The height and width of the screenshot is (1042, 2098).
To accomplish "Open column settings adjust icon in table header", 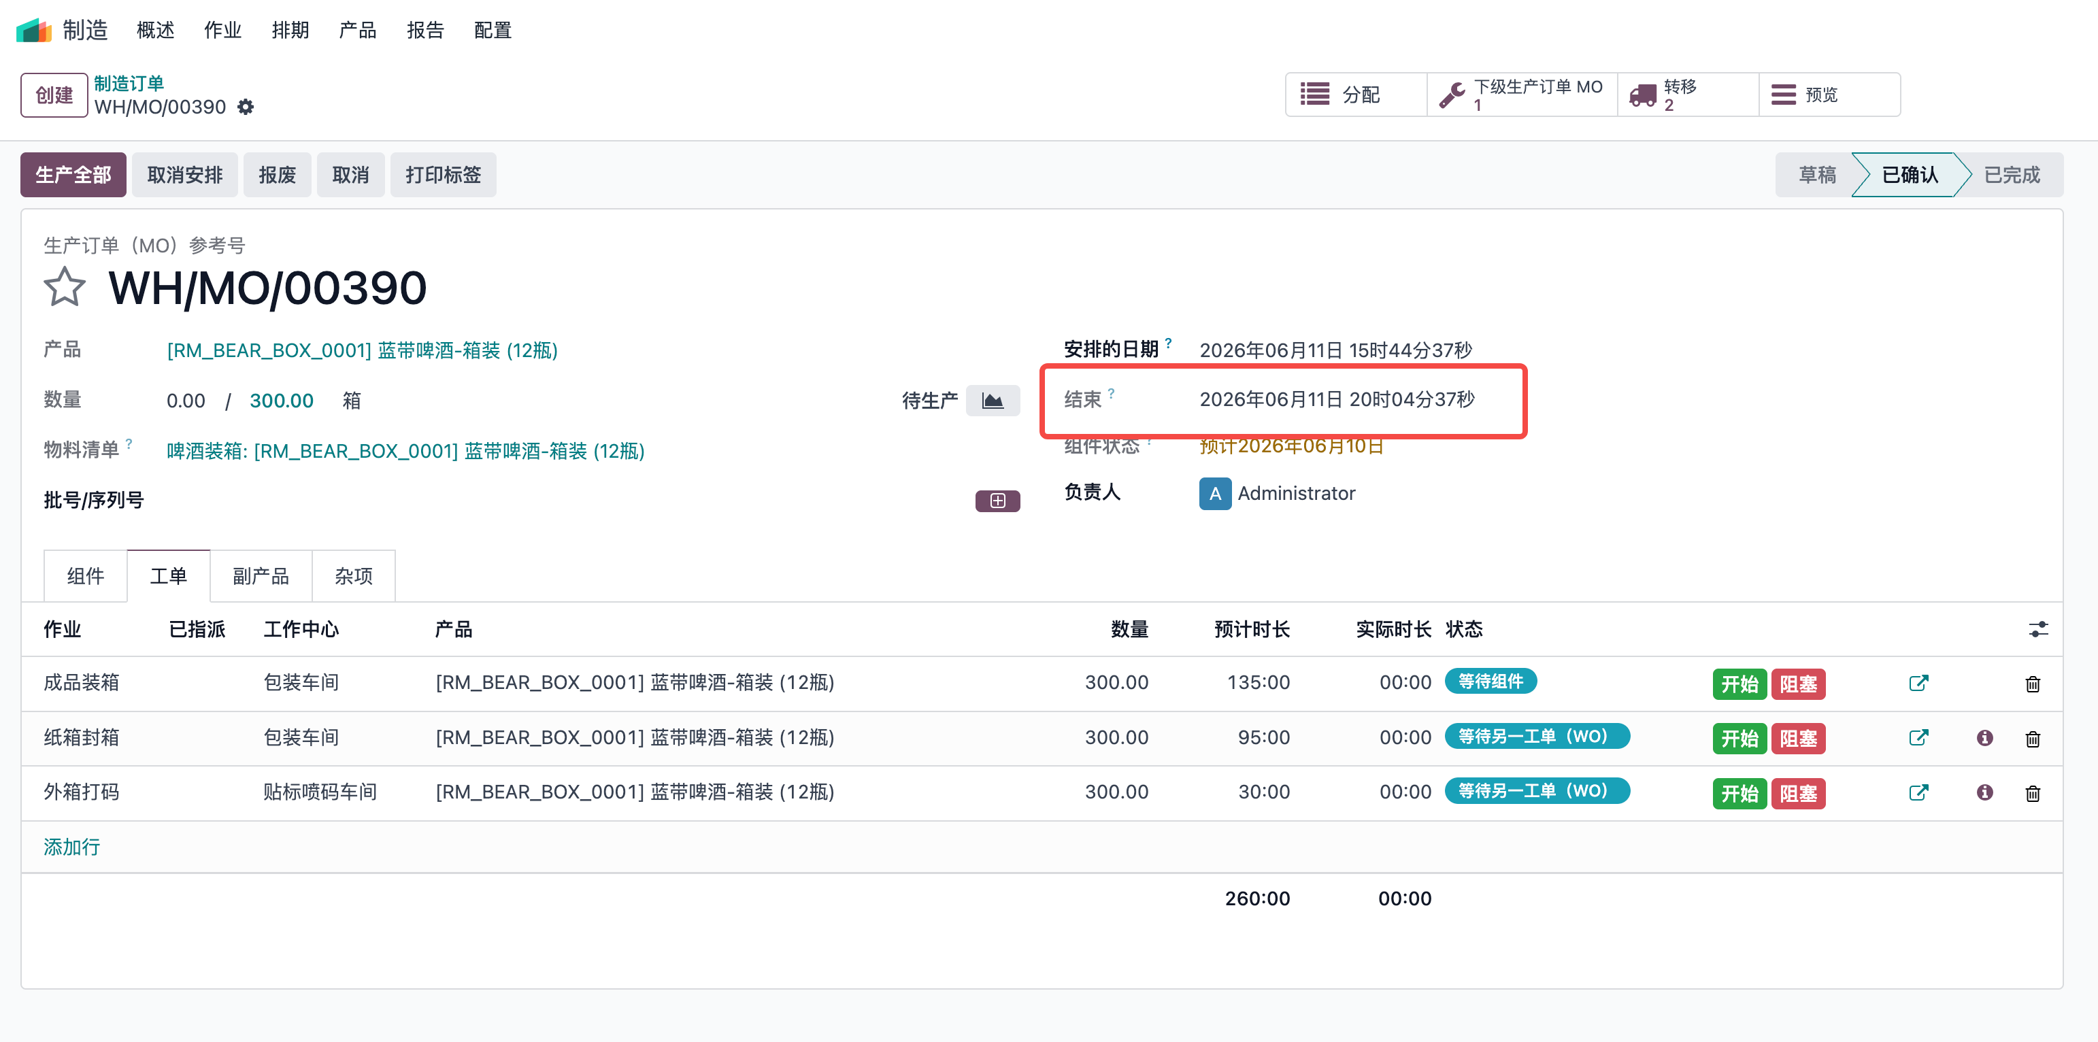I will click(x=2037, y=629).
